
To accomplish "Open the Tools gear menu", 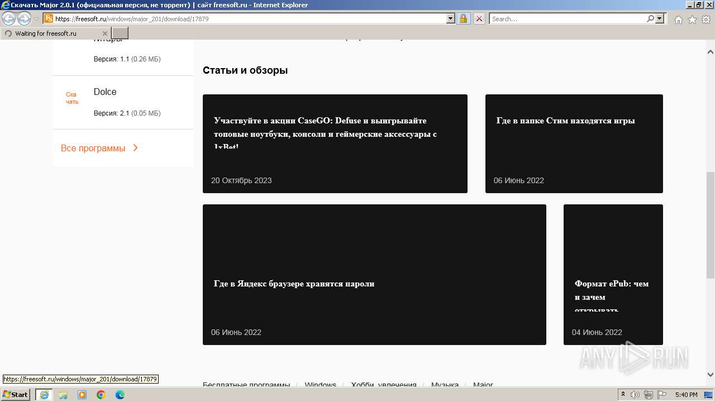I will 706,20.
